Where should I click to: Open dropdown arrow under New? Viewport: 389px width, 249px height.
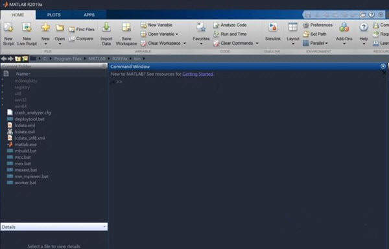point(45,44)
